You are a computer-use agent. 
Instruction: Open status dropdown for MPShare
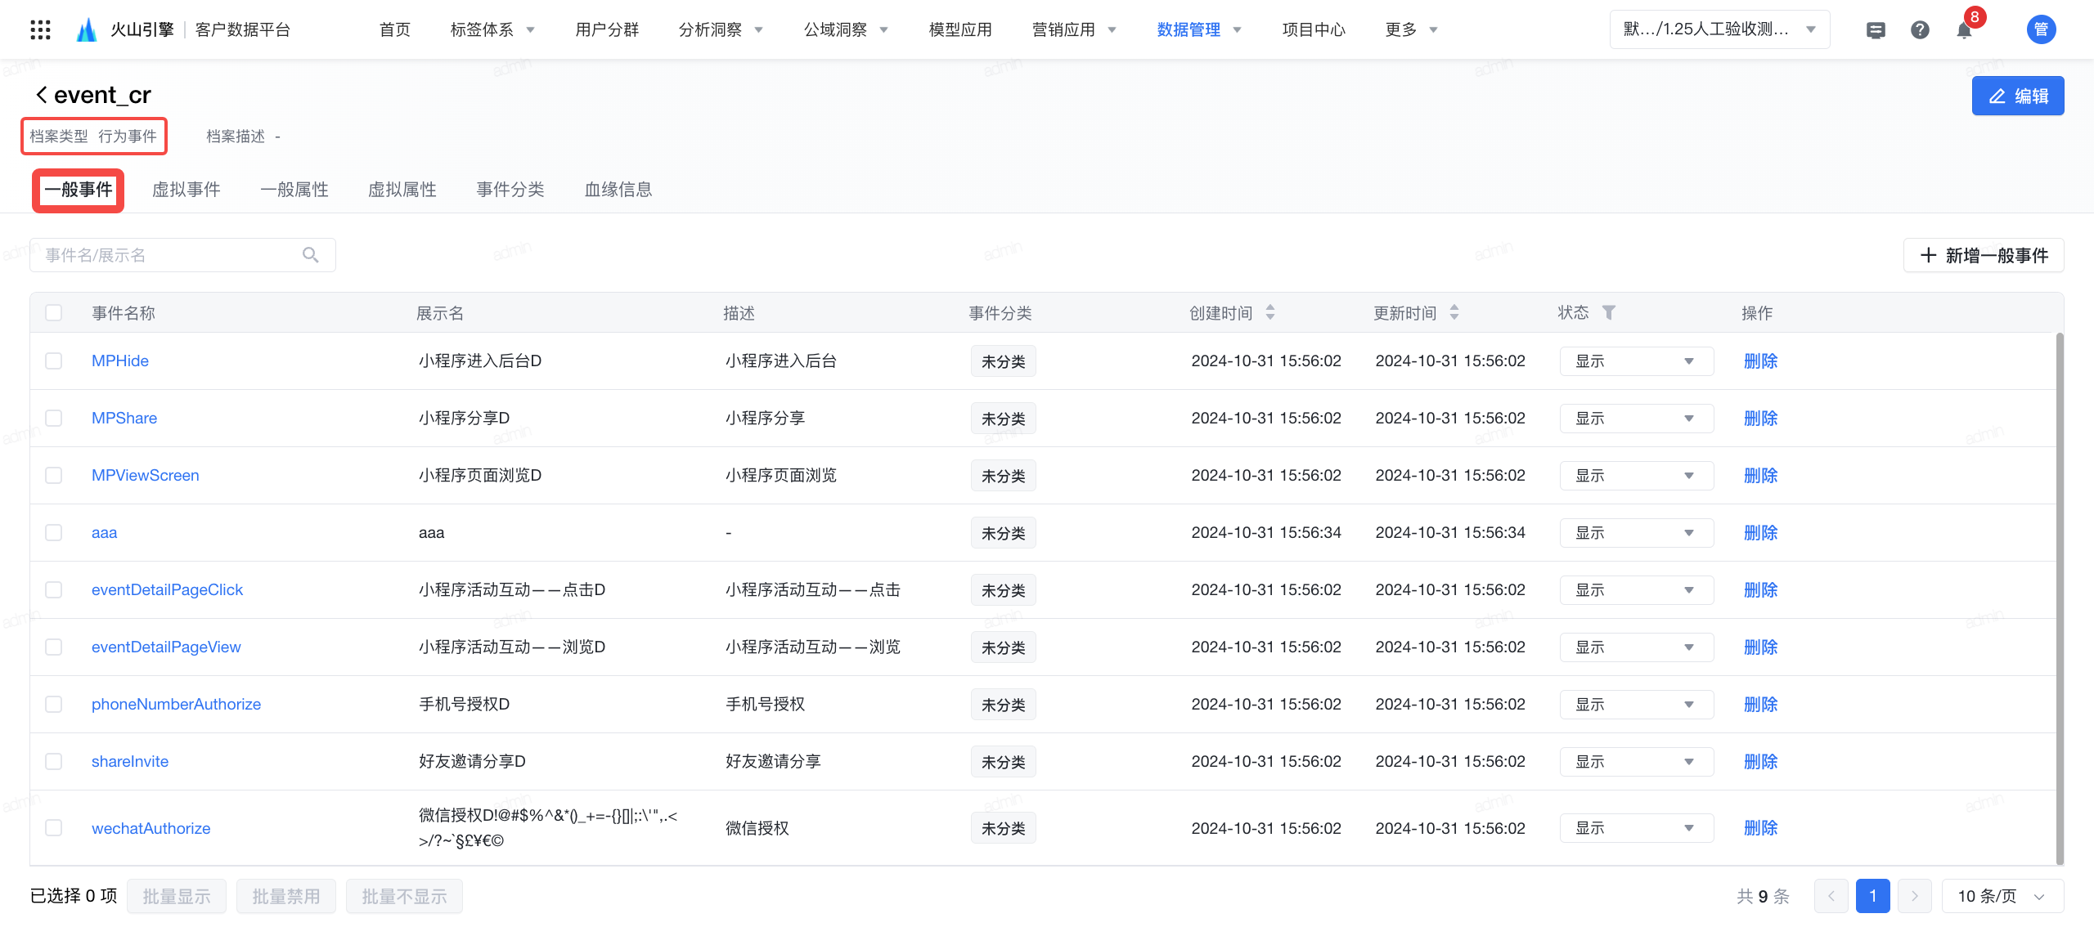click(1637, 418)
